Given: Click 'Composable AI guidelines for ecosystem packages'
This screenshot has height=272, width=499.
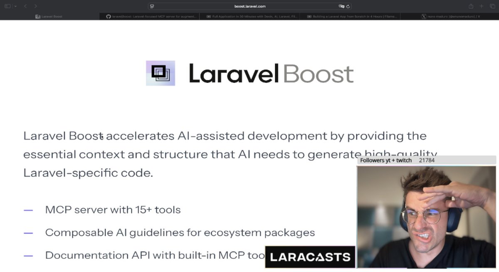Looking at the screenshot, I should click(180, 232).
